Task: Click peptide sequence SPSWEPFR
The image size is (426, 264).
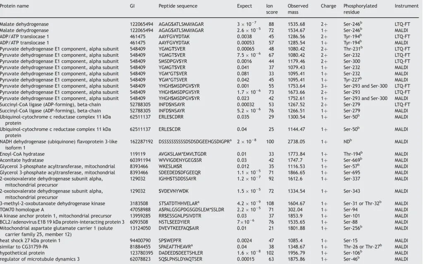Action: pos(170,240)
